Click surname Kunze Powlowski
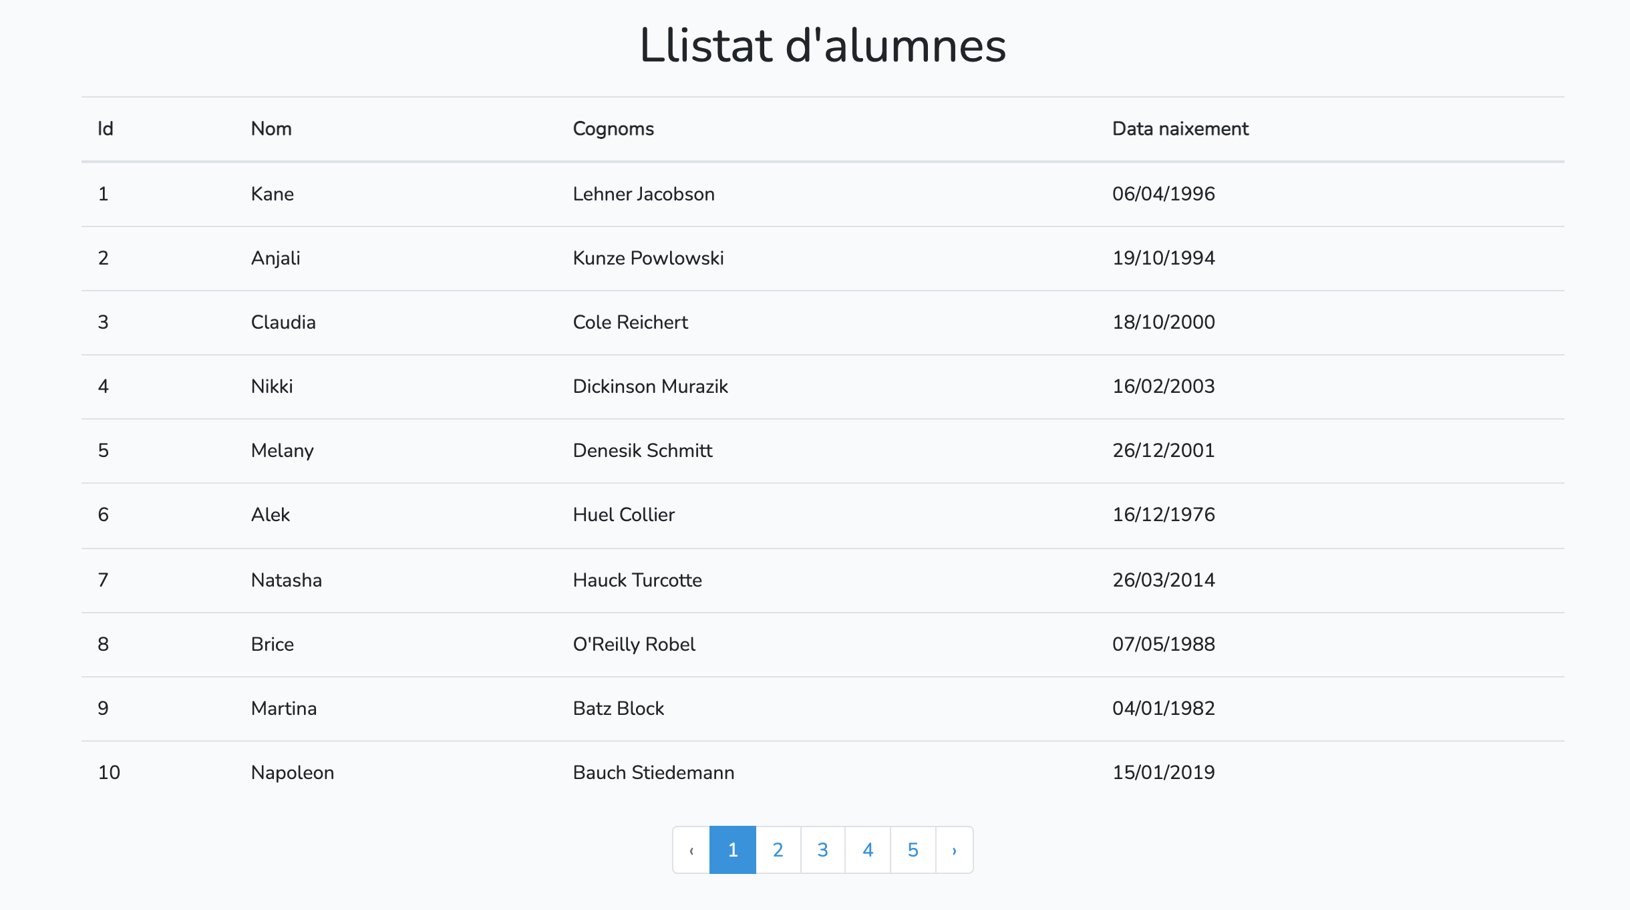This screenshot has width=1630, height=910. click(x=648, y=258)
